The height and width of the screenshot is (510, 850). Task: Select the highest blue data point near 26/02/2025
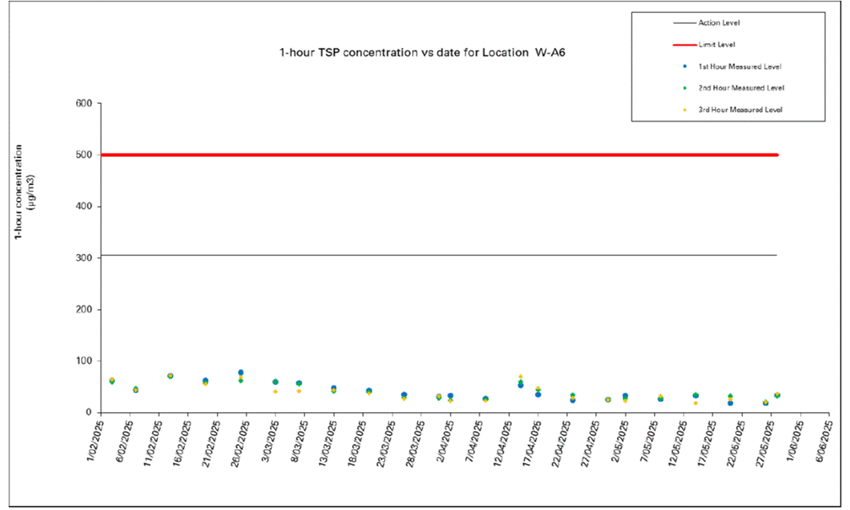point(240,371)
